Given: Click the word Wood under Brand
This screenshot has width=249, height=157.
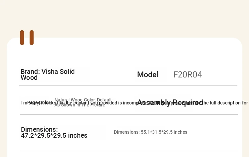Looking at the screenshot, I should tap(29, 78).
